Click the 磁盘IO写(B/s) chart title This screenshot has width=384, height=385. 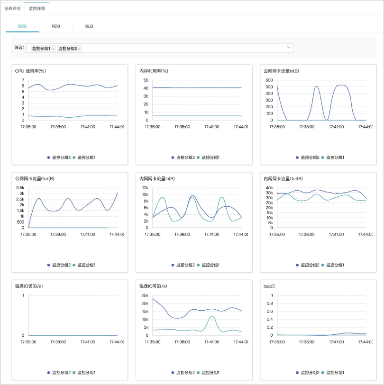click(x=153, y=286)
